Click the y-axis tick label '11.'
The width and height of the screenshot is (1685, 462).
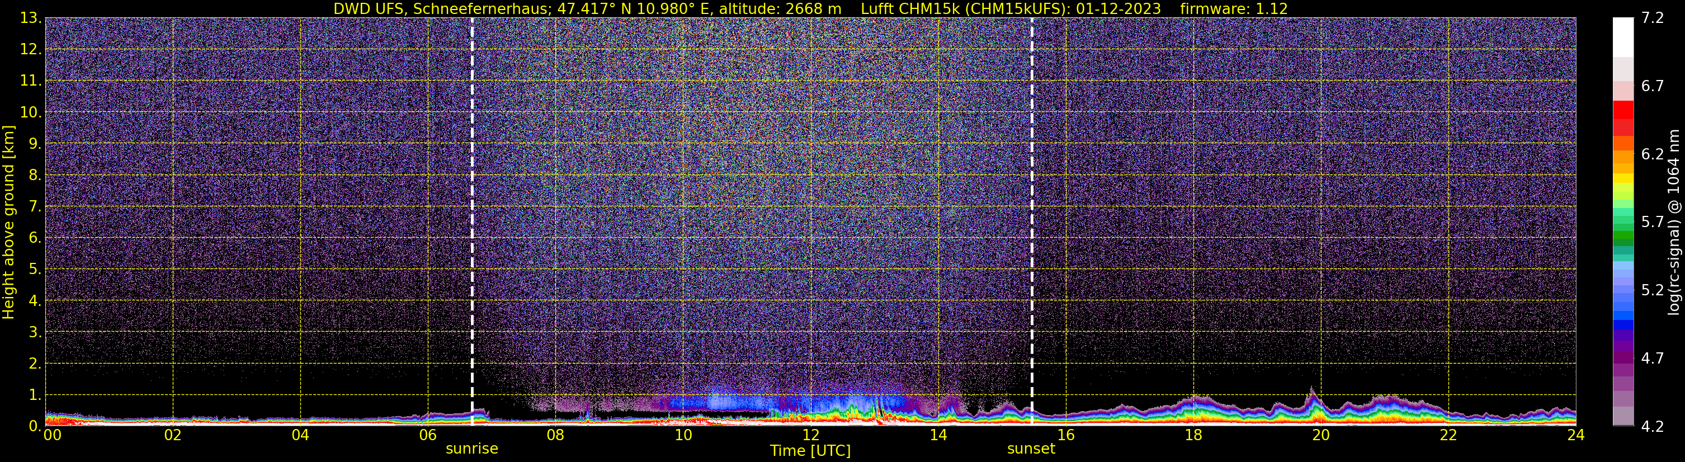[x=31, y=81]
